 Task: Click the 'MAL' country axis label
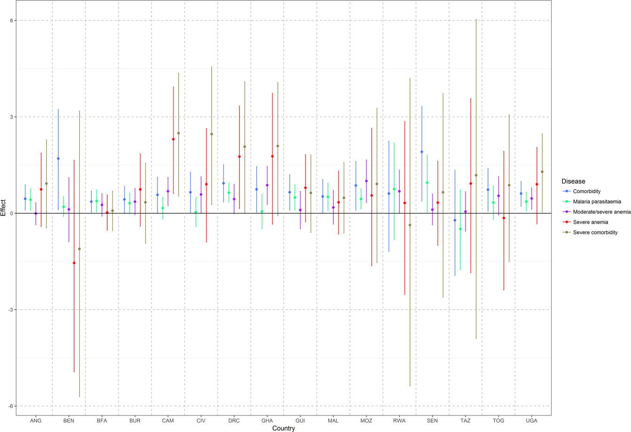pyautogui.click(x=333, y=421)
